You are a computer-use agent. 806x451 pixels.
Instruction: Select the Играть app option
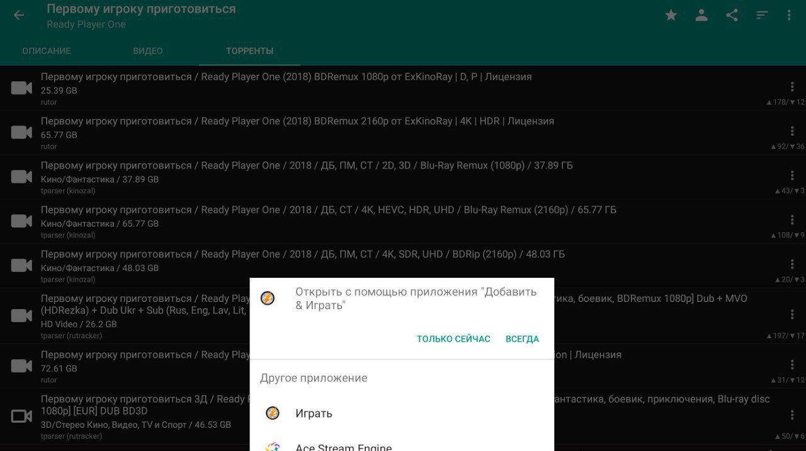[x=402, y=414]
